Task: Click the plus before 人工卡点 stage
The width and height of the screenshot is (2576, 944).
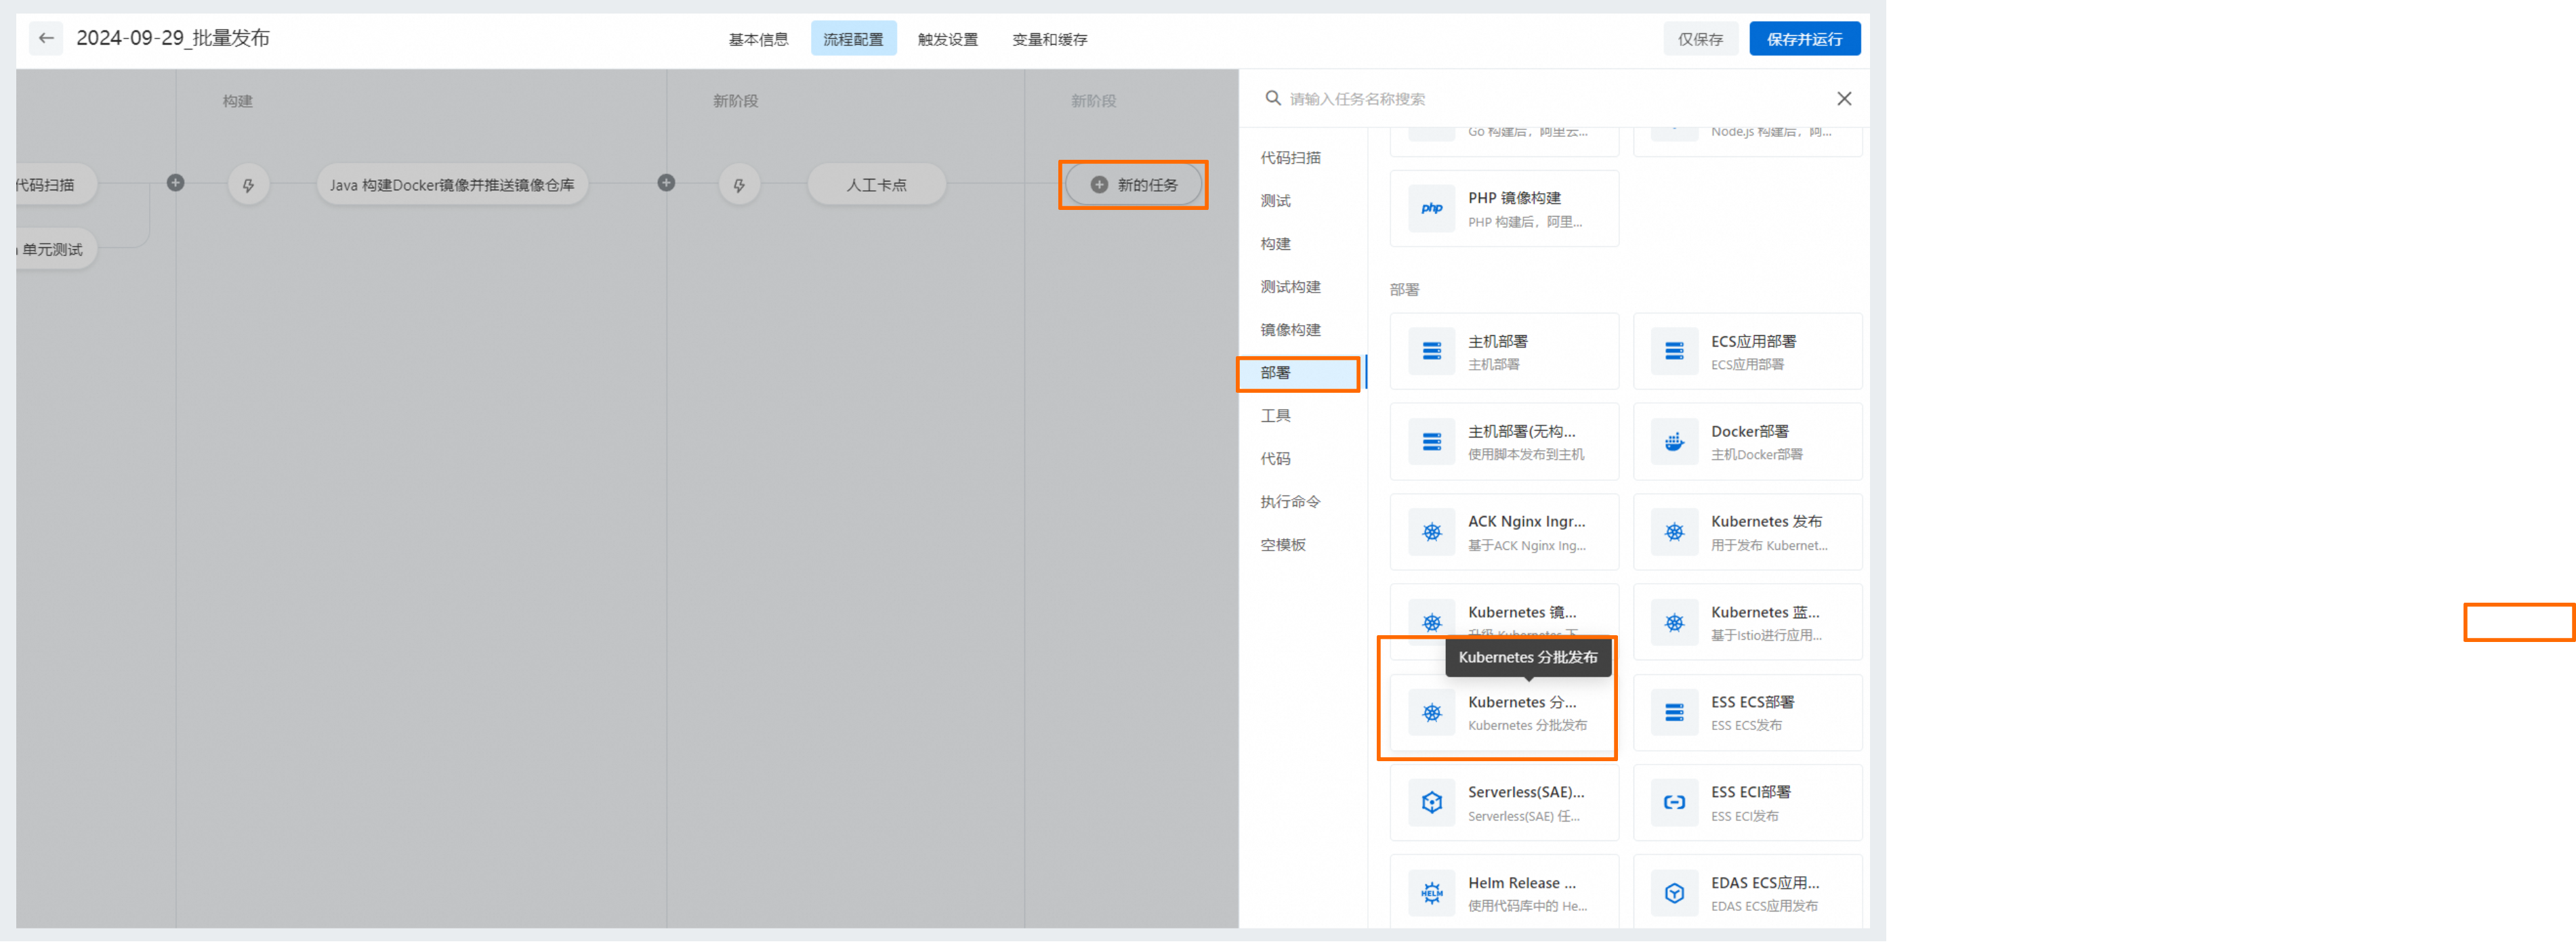Action: 666,183
